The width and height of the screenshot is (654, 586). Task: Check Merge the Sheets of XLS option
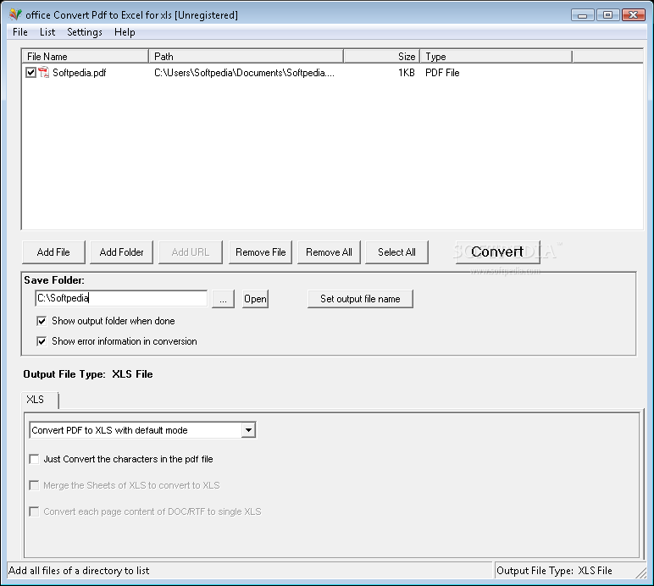click(34, 485)
